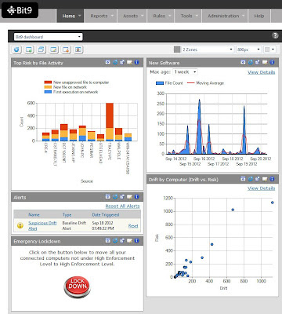
Task: Sort alerts by Date Triggered column
Action: coord(106,215)
